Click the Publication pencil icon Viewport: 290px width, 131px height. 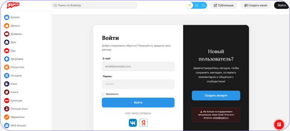(x=215, y=5)
